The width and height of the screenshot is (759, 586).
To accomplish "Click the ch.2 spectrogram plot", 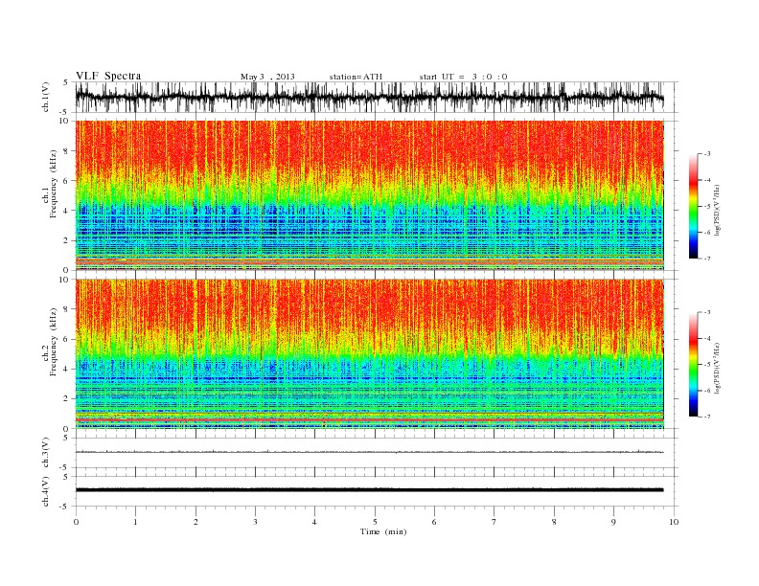I will (369, 354).
